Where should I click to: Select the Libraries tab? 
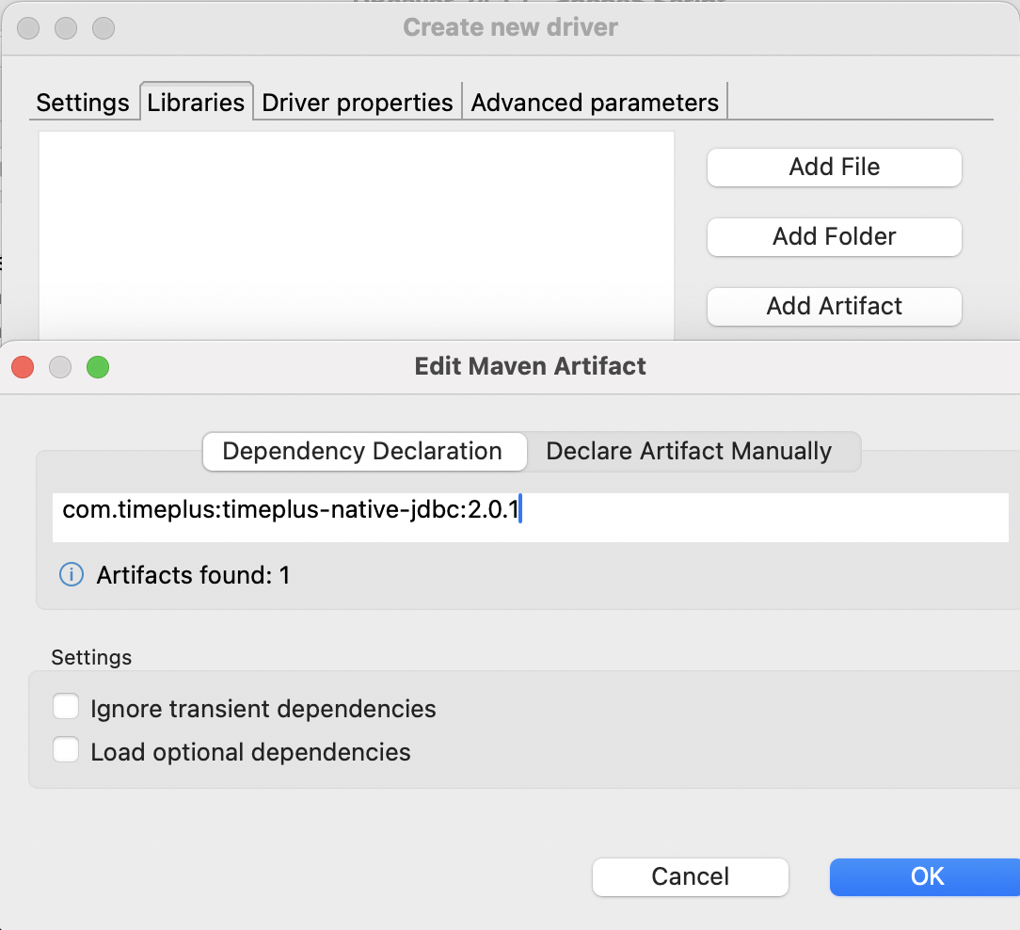(x=196, y=103)
